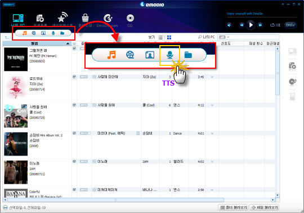
Task: Click the search magnifier icon
Action: point(200,37)
